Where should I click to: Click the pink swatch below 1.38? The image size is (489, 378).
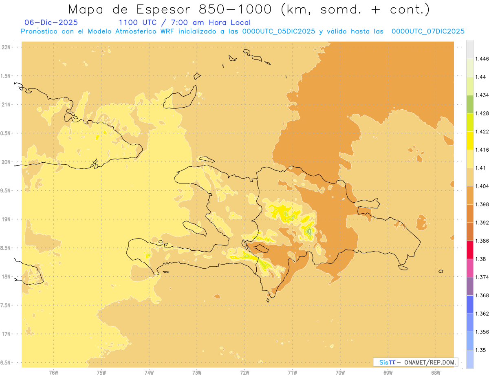470,268
